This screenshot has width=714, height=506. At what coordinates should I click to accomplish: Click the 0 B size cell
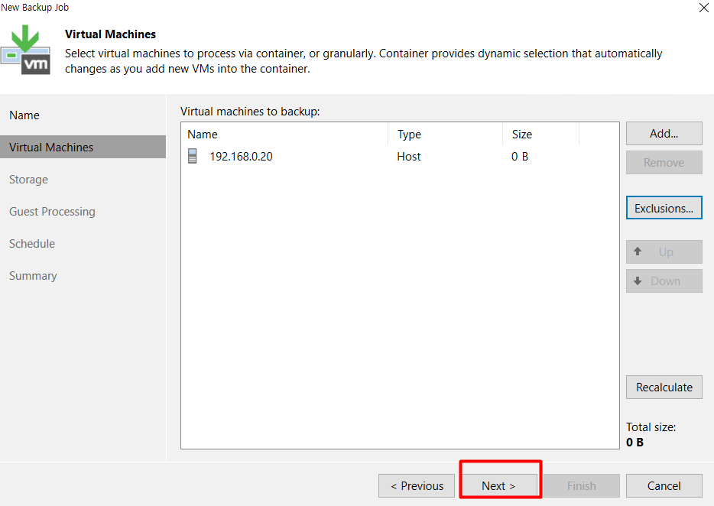tap(520, 157)
